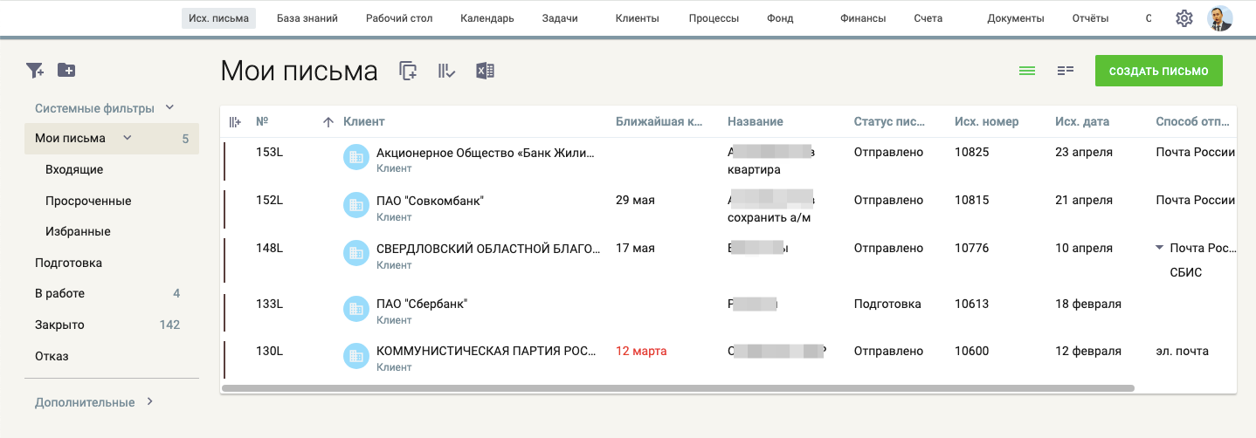Image resolution: width=1256 pixels, height=438 pixels.
Task: Toggle sort direction arrow near № column
Action: click(328, 122)
